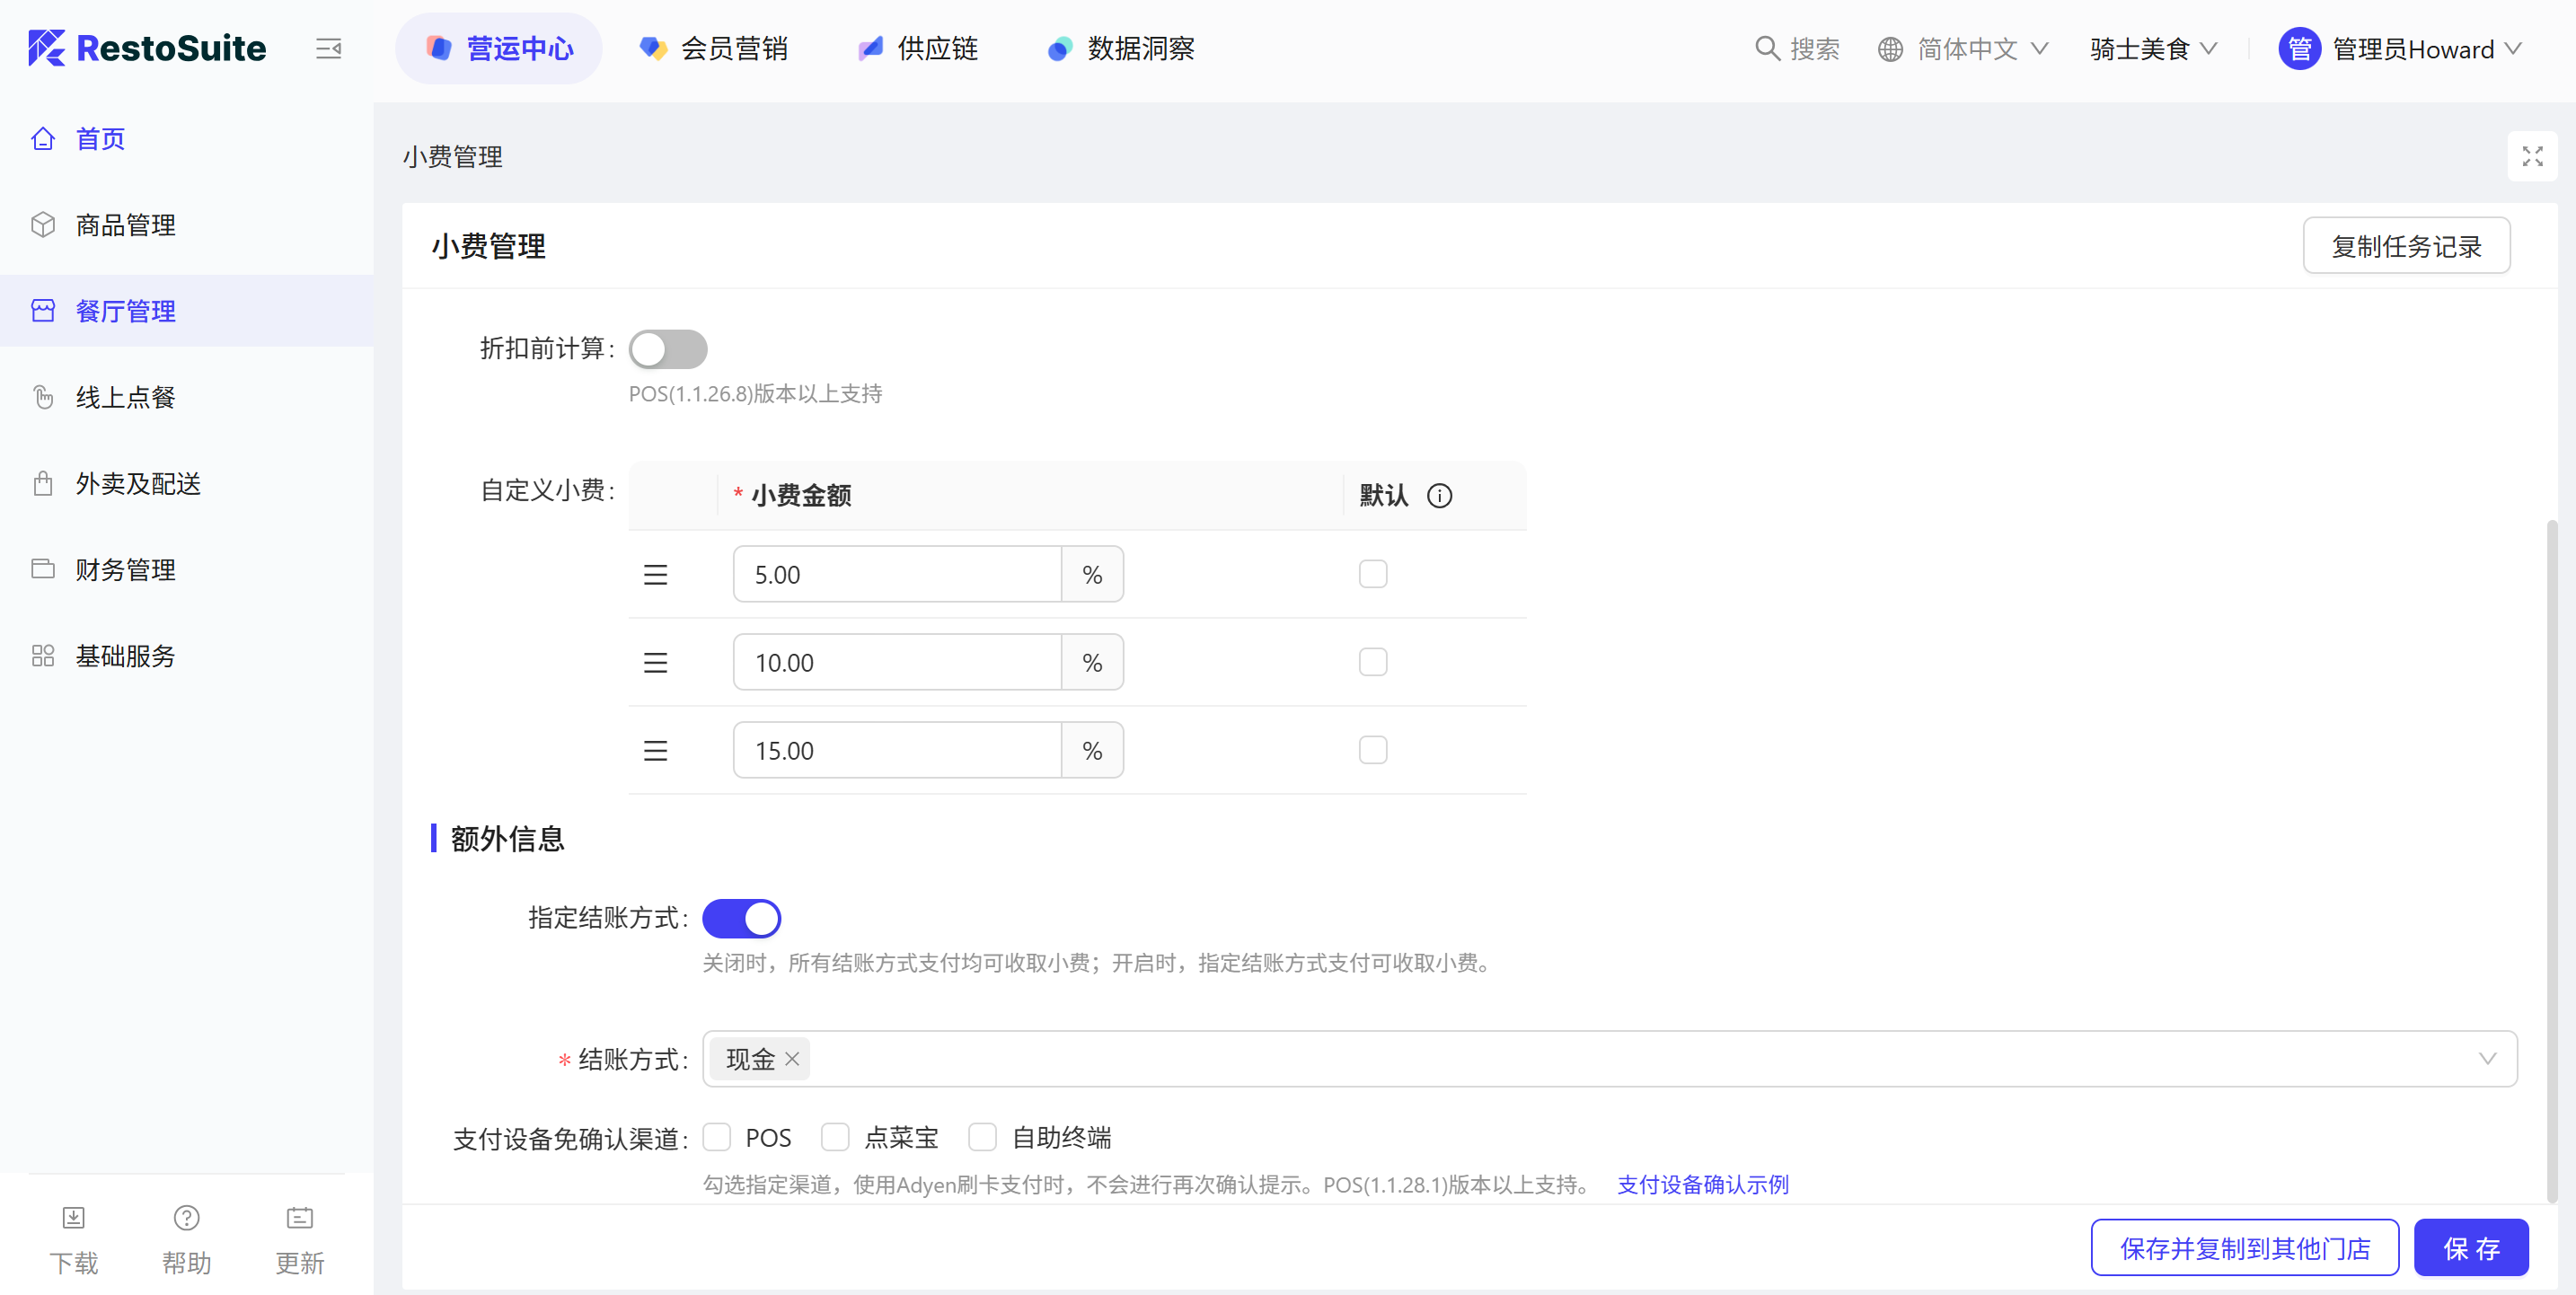Viewport: 2576px width, 1295px height.
Task: Click the search magnifier icon
Action: (1767, 49)
